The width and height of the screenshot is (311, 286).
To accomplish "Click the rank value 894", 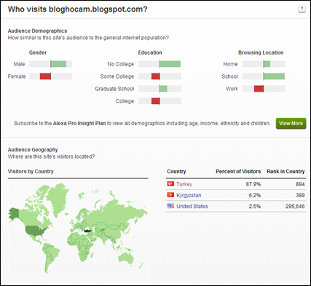I will click(x=300, y=184).
